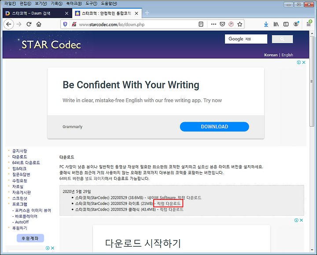Open 바로플레이어 sidebar link

26,216
